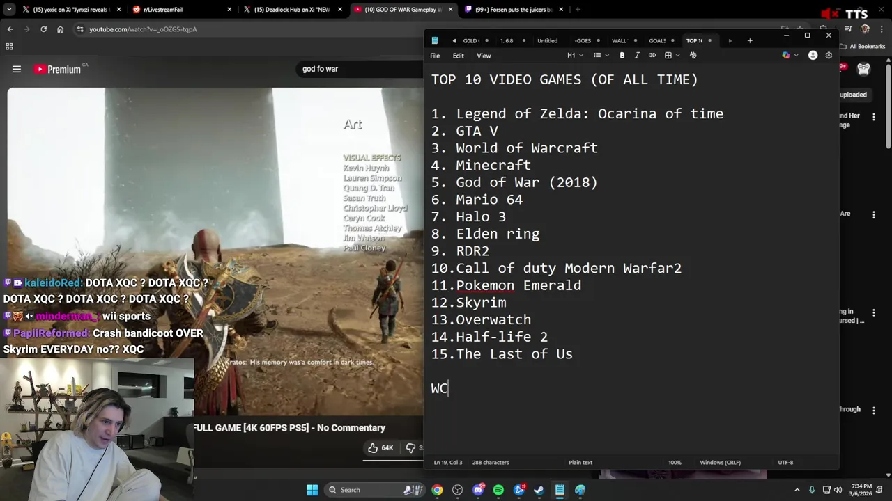Viewport: 892px width, 501px height.
Task: Like the God of War video
Action: tap(380, 448)
